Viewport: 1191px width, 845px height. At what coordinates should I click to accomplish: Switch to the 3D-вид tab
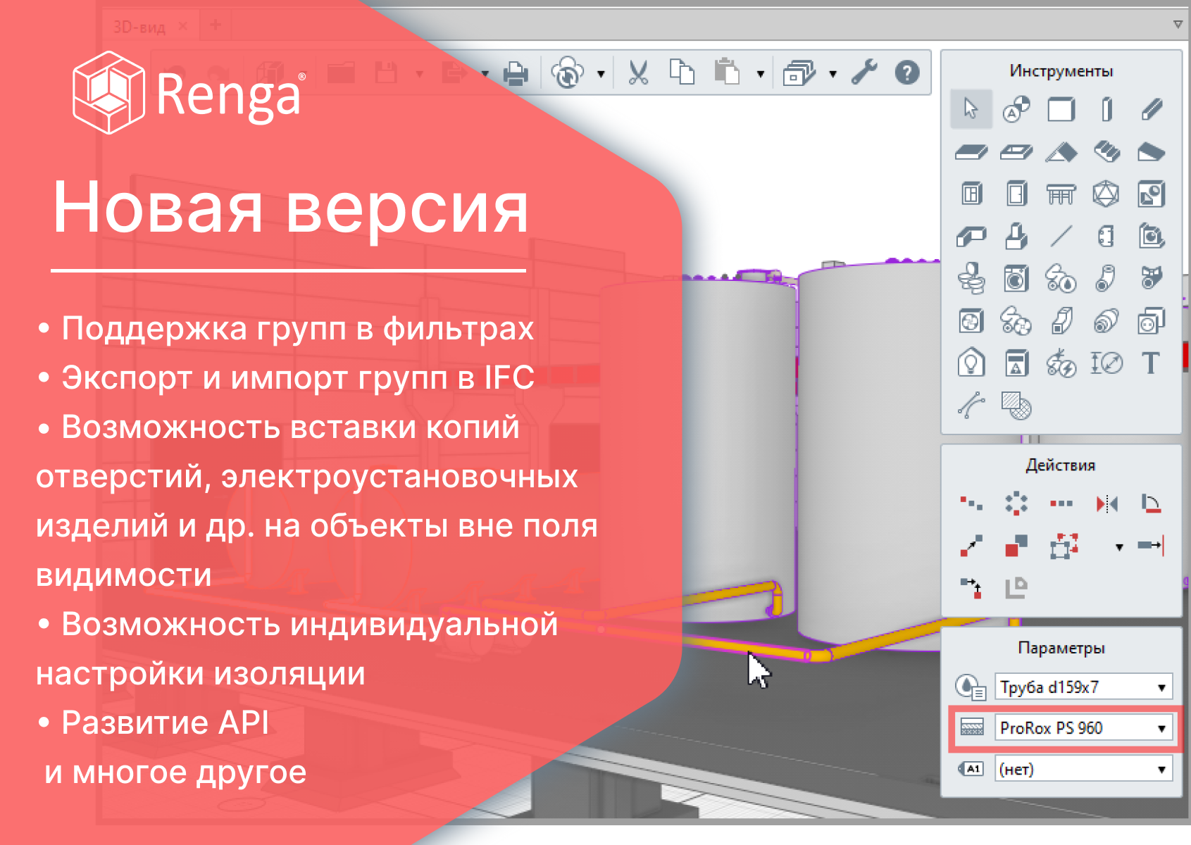click(x=139, y=25)
